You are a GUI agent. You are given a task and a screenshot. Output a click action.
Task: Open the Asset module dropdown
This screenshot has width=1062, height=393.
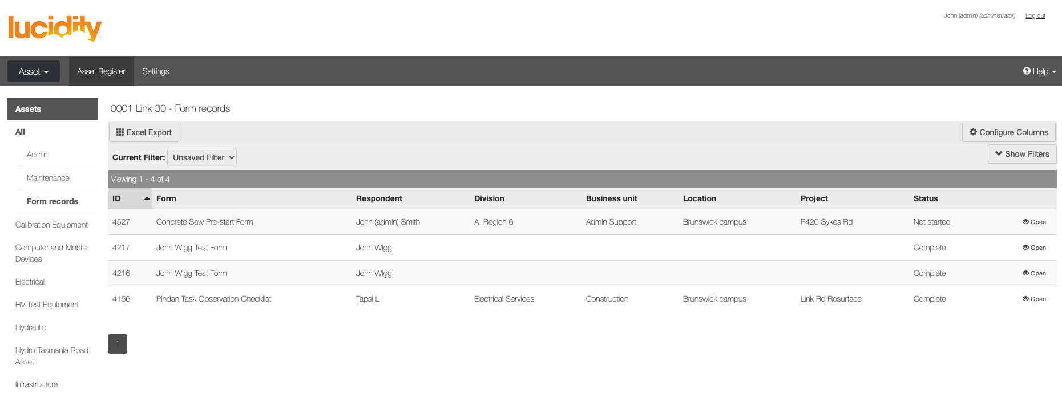[x=34, y=71]
